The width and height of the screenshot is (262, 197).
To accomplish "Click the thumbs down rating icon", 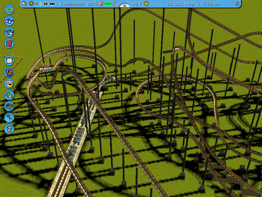I will [101, 4].
